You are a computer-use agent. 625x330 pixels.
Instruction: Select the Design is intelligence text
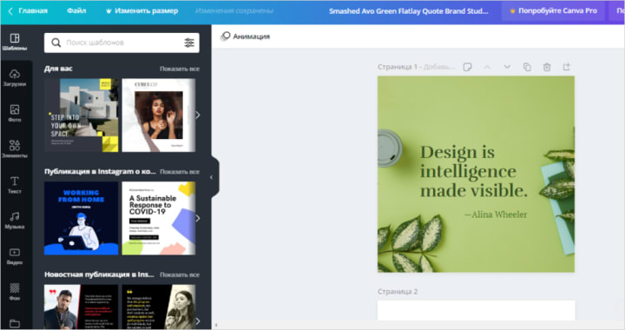[474, 171]
